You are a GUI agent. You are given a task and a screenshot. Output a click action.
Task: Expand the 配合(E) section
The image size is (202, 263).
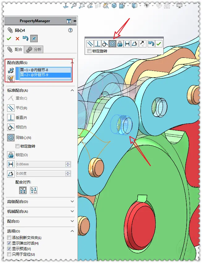(x=72, y=221)
